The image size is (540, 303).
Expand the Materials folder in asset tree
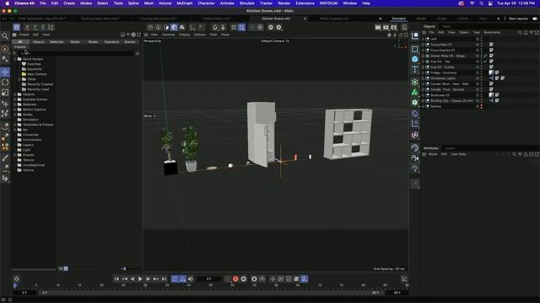coord(15,104)
